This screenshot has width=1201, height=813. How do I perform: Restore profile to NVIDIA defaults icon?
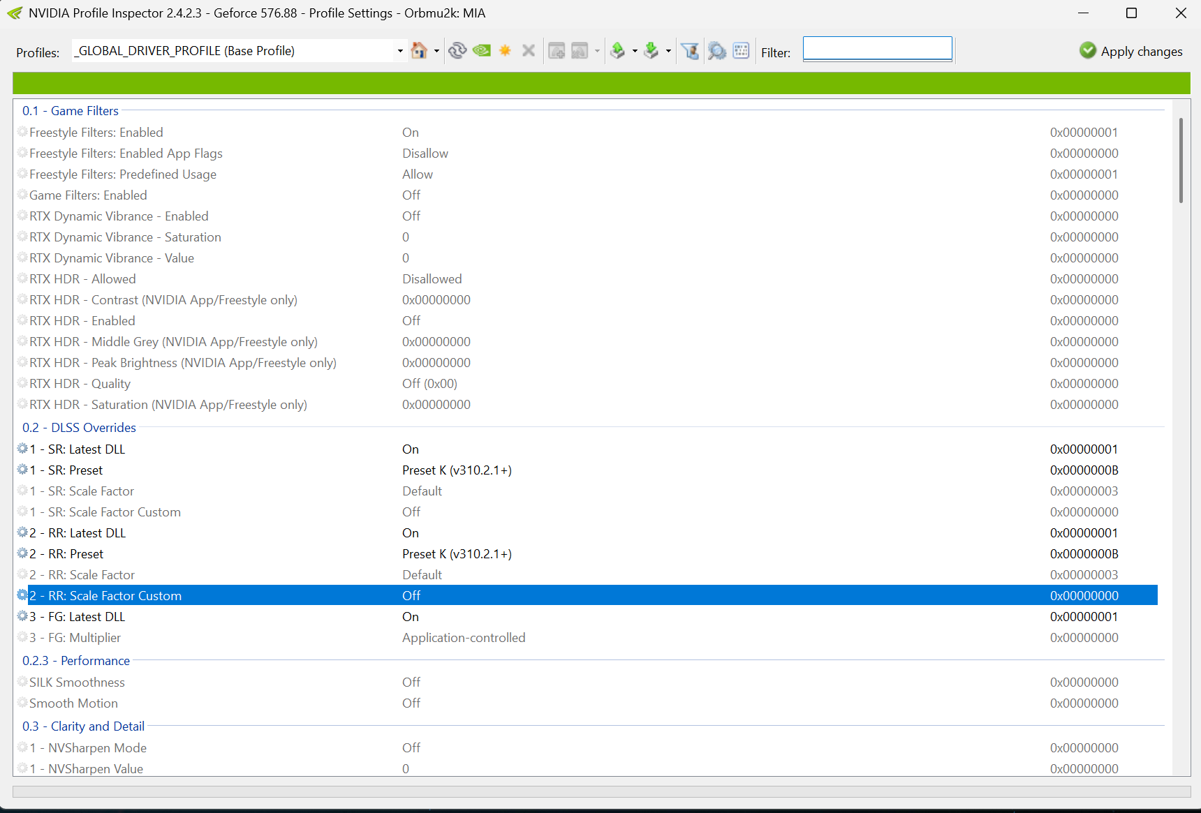482,51
